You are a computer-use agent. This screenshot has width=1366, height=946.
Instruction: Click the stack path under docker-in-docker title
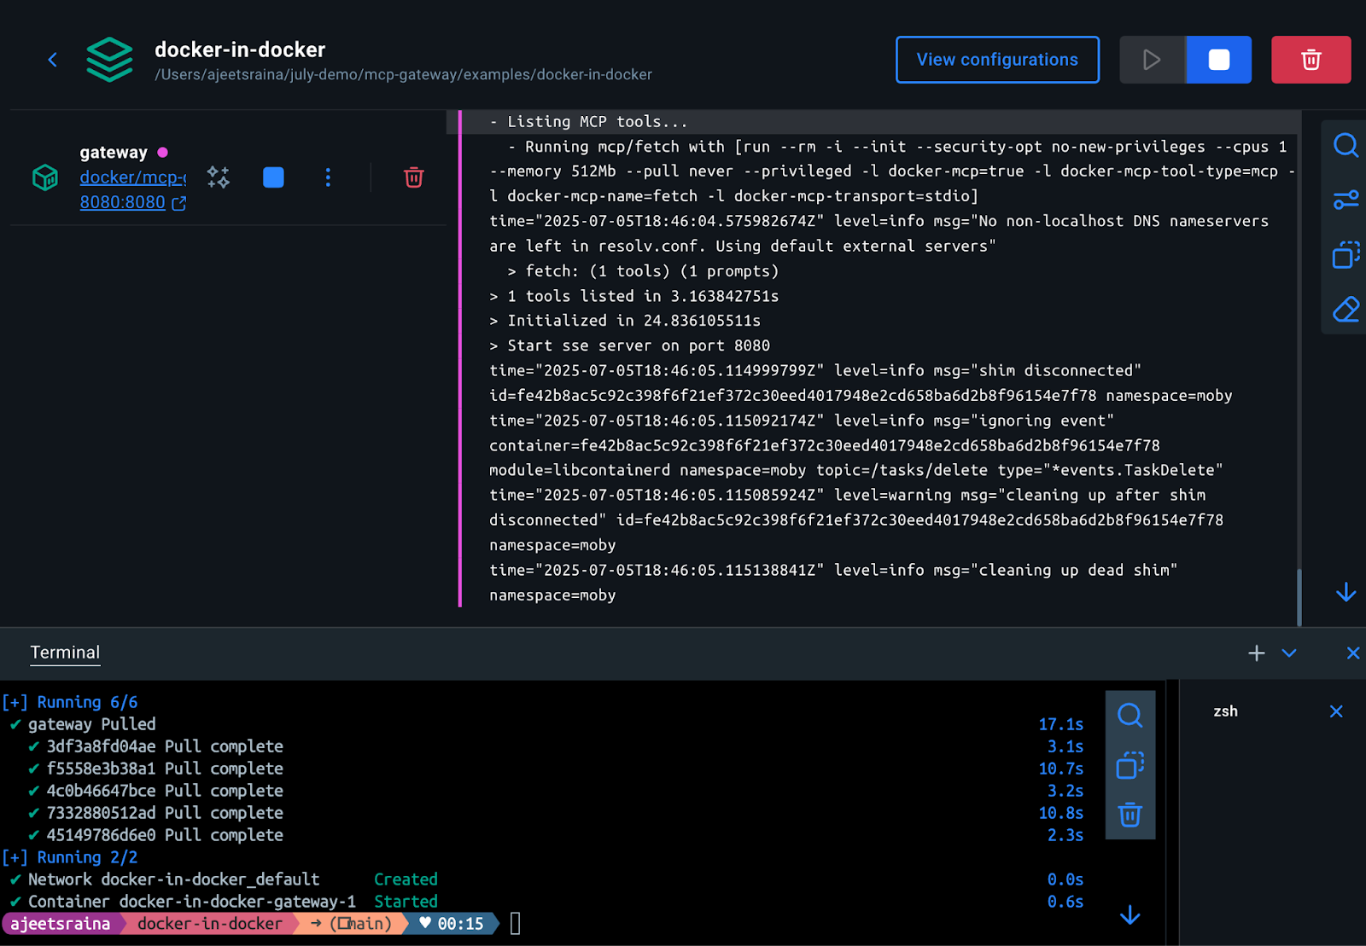pos(403,75)
